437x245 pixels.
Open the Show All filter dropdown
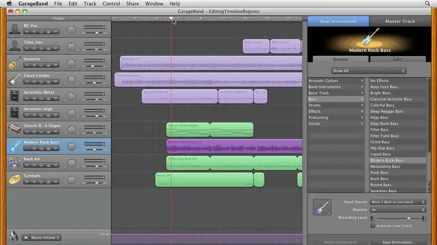pyautogui.click(x=368, y=71)
